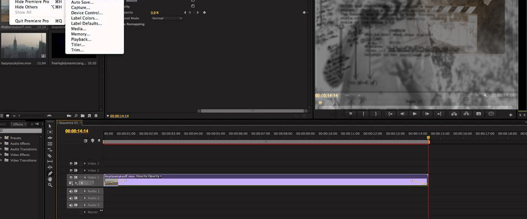The height and width of the screenshot is (219, 527).
Task: Toggle Audio 1 sync lock
Action: [76, 191]
